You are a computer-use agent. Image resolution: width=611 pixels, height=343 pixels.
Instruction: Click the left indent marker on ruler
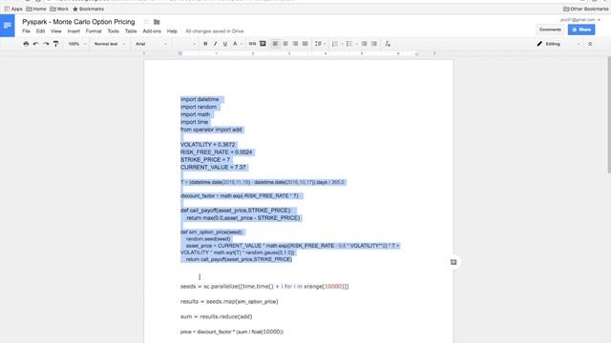point(180,53)
